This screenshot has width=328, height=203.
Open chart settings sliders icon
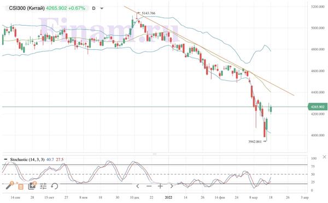[x=43, y=186]
